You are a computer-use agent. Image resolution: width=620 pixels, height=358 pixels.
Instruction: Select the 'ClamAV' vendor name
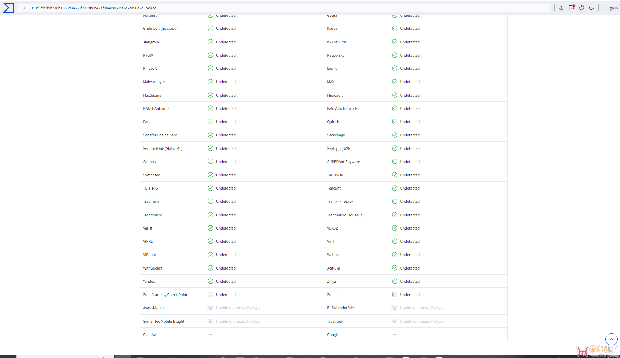149,335
